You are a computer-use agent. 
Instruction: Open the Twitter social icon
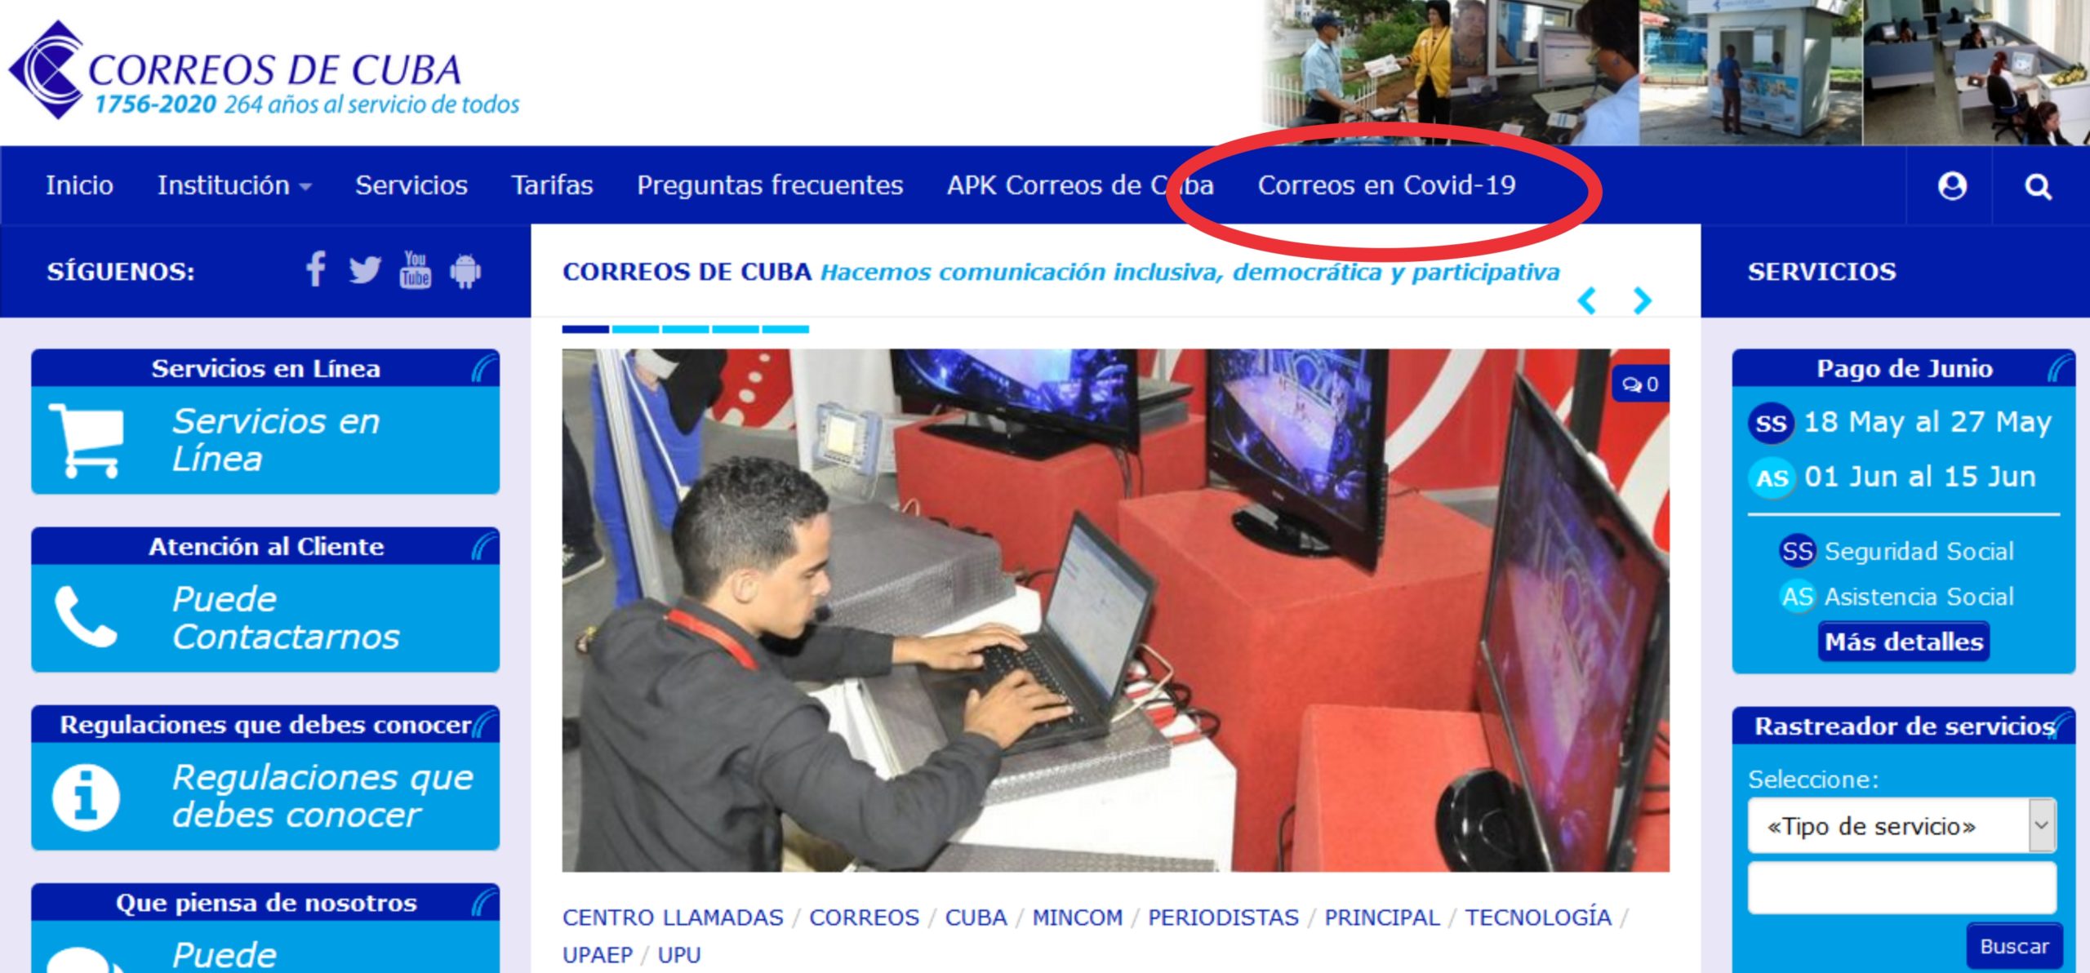pyautogui.click(x=364, y=269)
